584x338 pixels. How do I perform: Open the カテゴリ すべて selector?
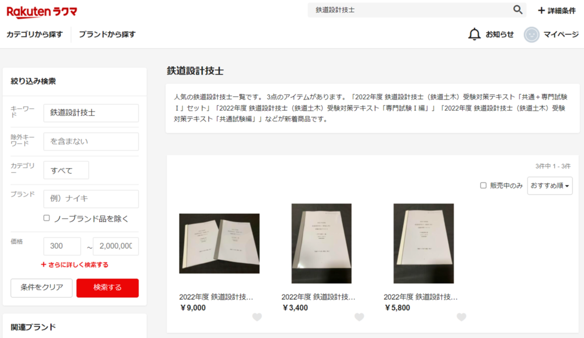pyautogui.click(x=66, y=170)
